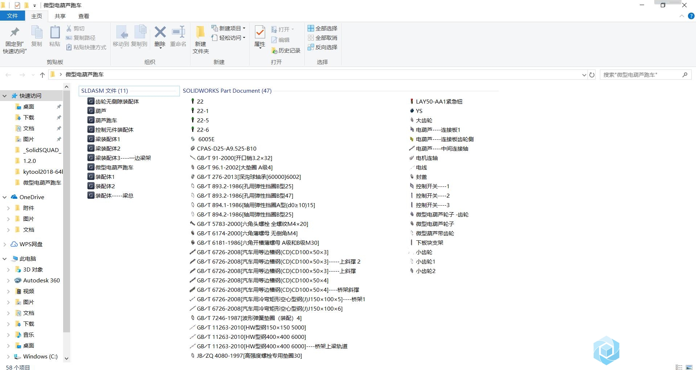Select the file 6005E
The height and width of the screenshot is (370, 696).
[x=203, y=139]
